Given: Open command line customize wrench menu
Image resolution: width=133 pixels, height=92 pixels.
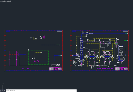Looking at the screenshot, I should point(5,91).
